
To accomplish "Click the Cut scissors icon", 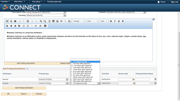I will (20, 21).
